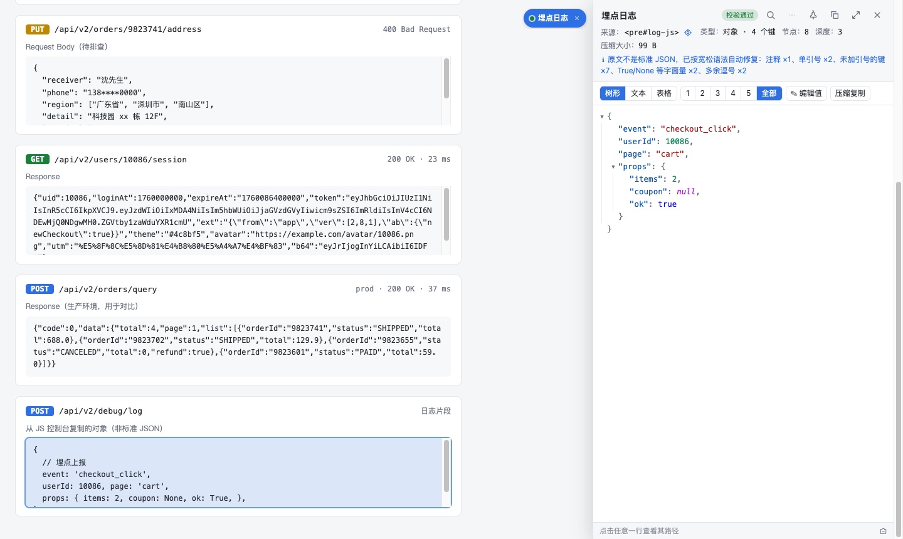The width and height of the screenshot is (903, 539).
Task: Select the "event" row in the tree
Action: (x=743, y=129)
